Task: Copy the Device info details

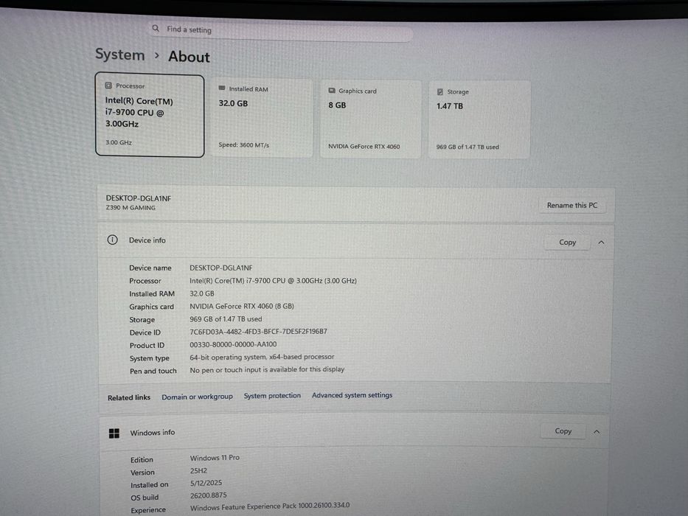Action: pyautogui.click(x=567, y=243)
